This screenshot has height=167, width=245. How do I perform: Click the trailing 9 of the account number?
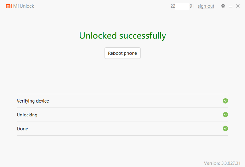click(191, 6)
